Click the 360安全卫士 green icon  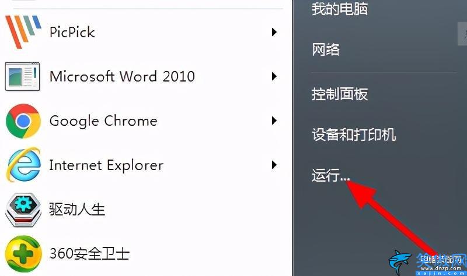[x=23, y=254]
